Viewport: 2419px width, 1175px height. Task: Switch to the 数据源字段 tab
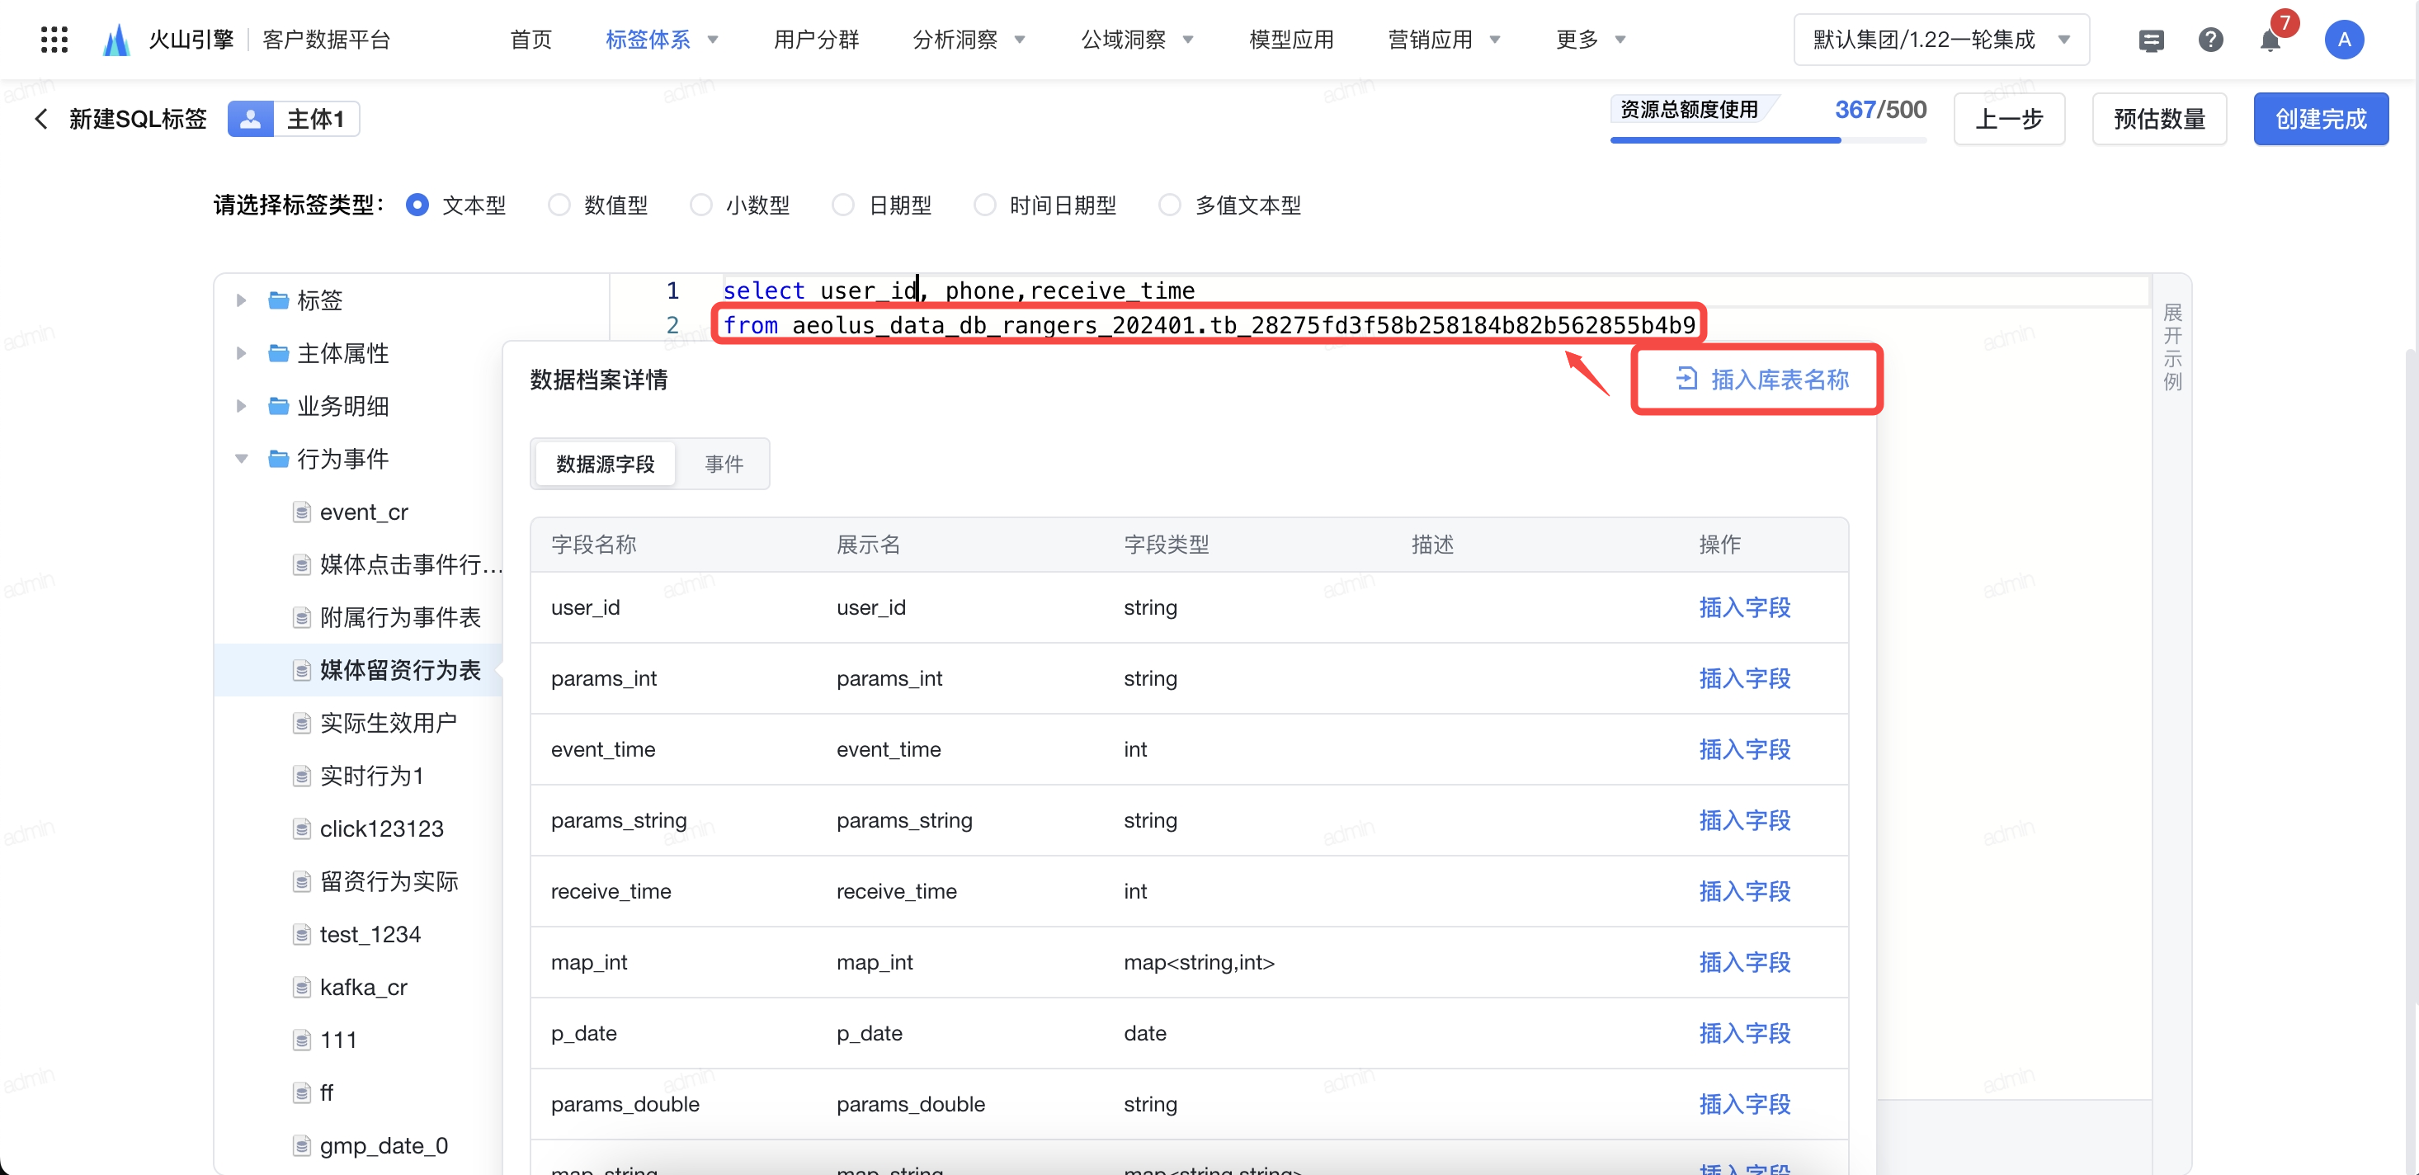tap(605, 464)
